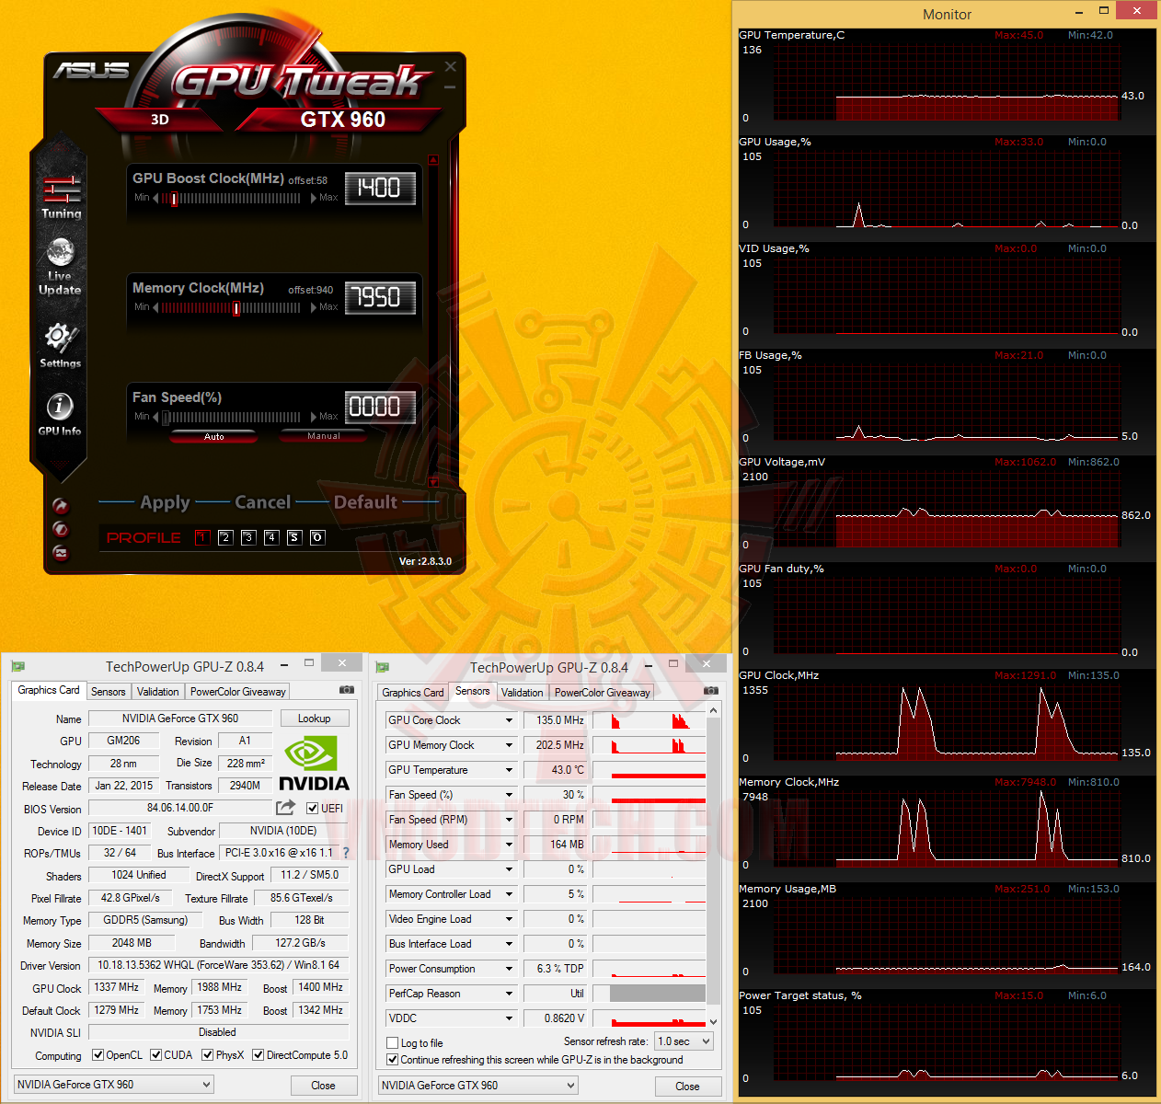
Task: Toggle the CUDA checkbox
Action: click(x=156, y=1055)
